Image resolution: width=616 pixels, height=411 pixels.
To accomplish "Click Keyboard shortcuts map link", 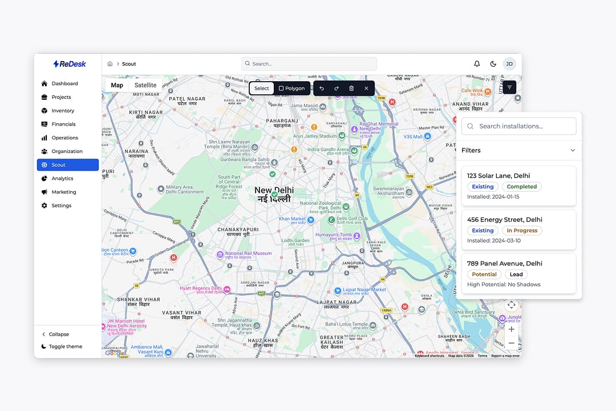I will (x=429, y=356).
